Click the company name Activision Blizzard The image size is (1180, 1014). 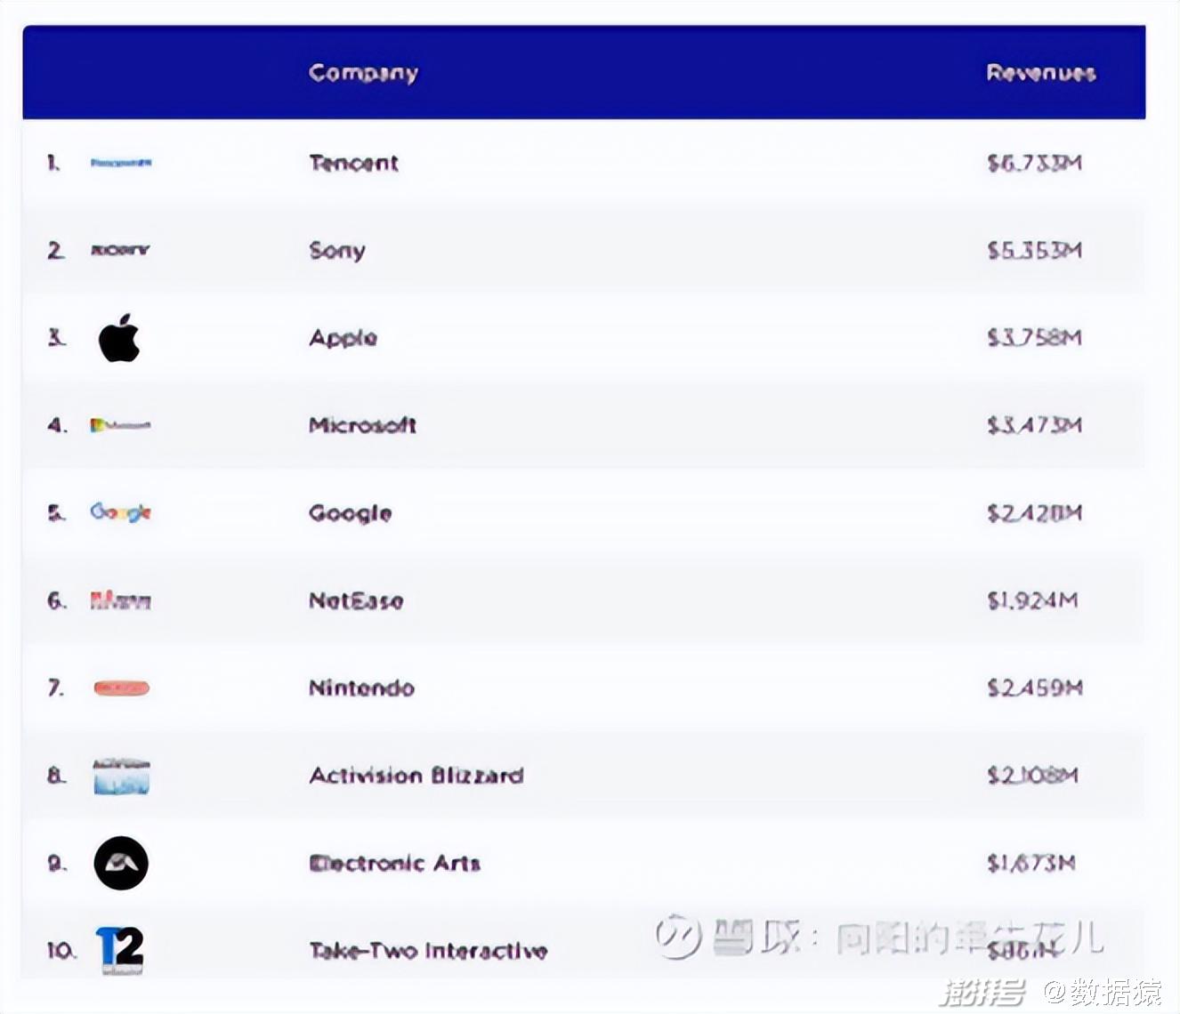[x=416, y=776]
